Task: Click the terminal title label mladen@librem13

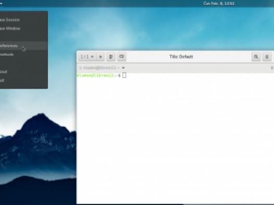Action: point(99,68)
